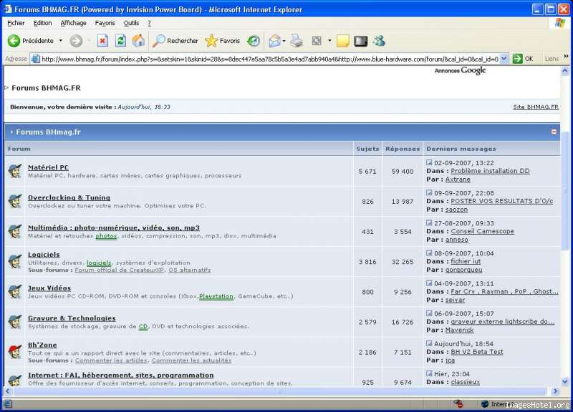Collapse the Forums BHmag.fr category
The image size is (573, 412).
coord(554,132)
